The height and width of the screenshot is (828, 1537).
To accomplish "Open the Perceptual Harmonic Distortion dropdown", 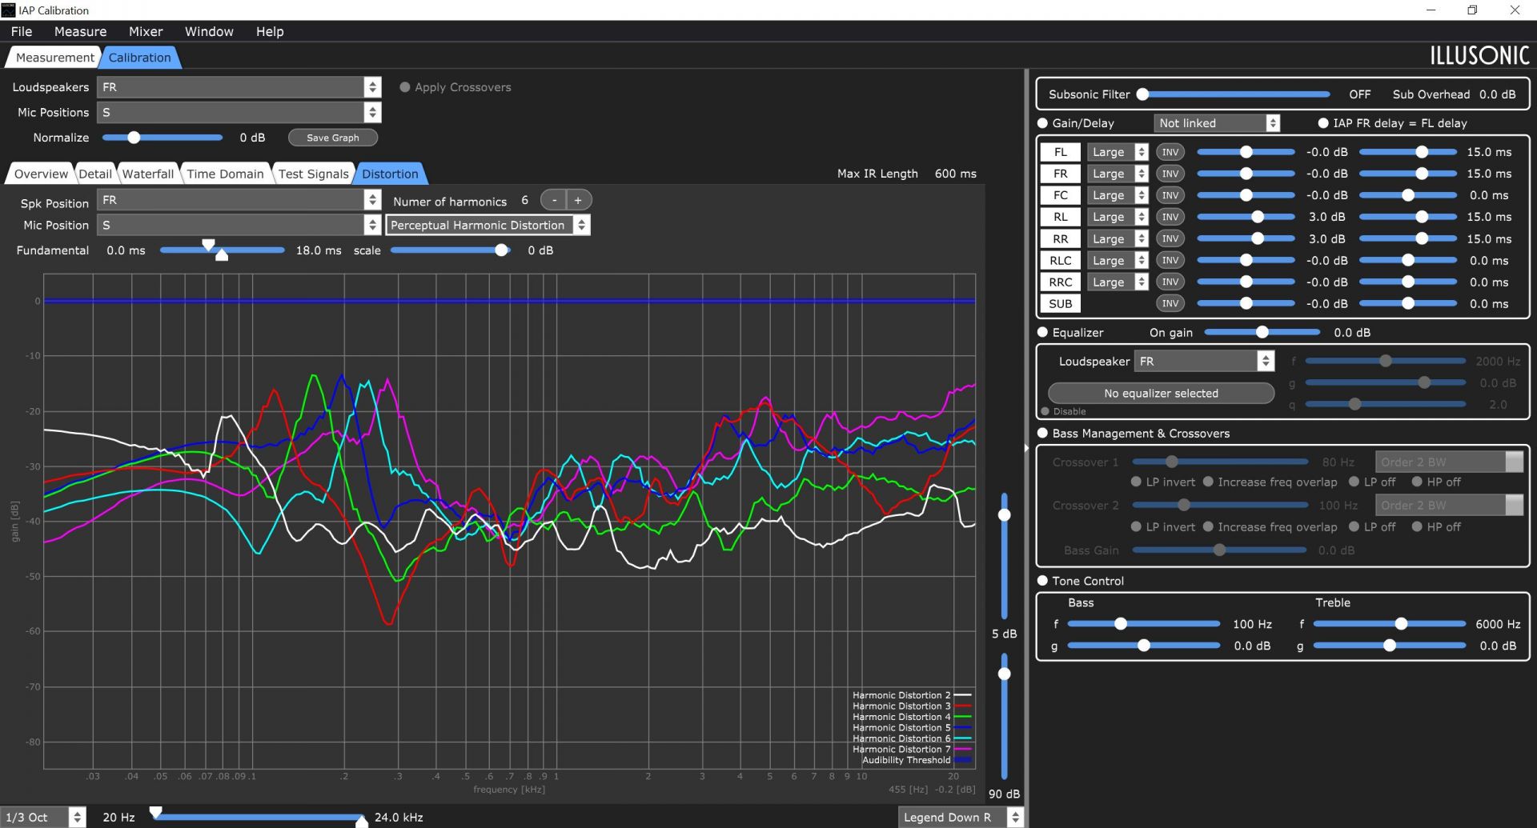I will pyautogui.click(x=488, y=225).
